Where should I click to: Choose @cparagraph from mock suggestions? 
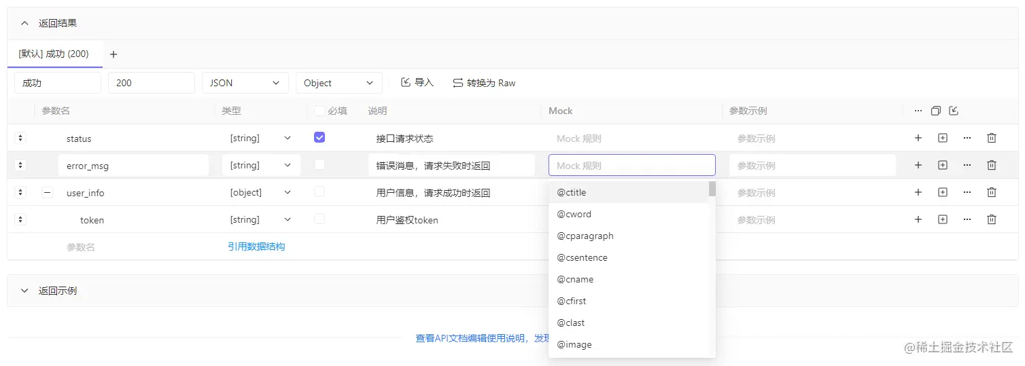tap(628, 236)
